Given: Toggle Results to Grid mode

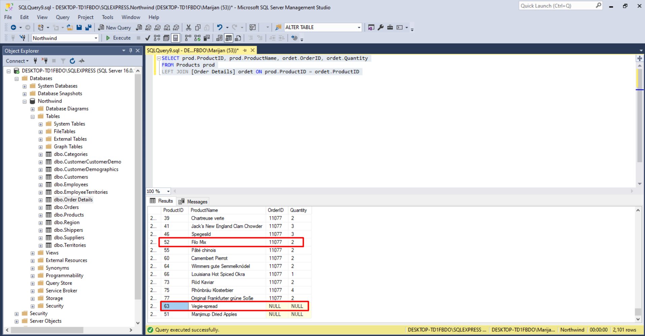Looking at the screenshot, I should (x=229, y=38).
